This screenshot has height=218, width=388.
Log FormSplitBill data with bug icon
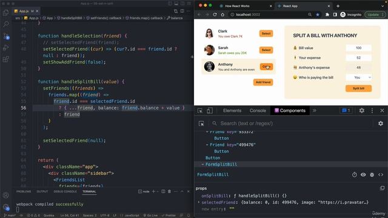pyautogui.click(x=372, y=175)
